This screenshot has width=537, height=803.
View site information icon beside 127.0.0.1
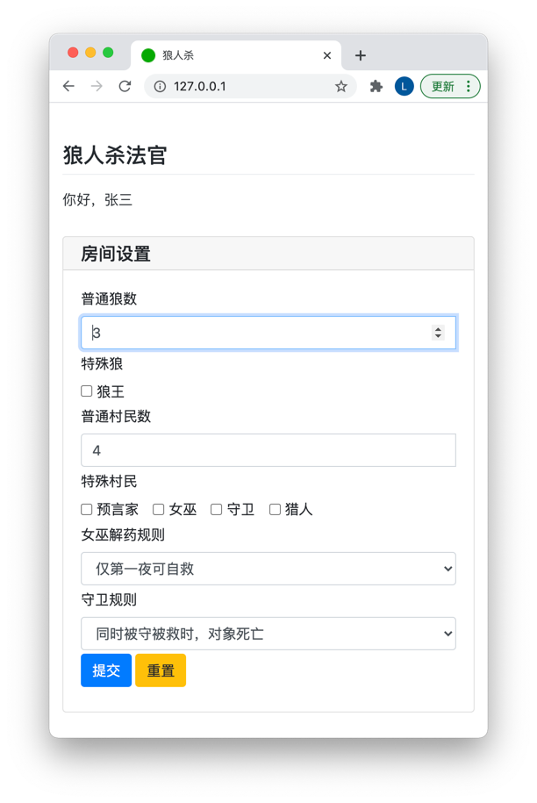click(160, 86)
